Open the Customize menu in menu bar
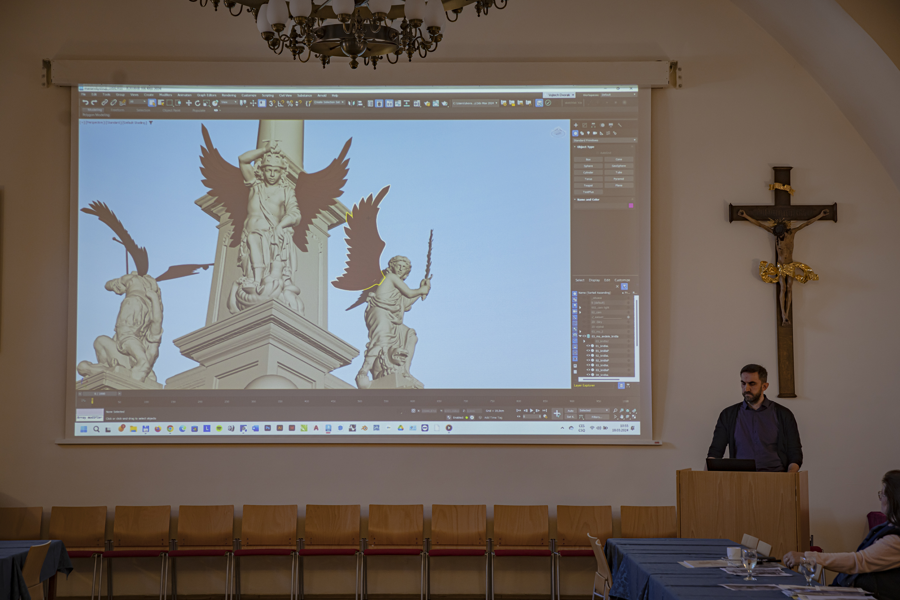 point(249,95)
